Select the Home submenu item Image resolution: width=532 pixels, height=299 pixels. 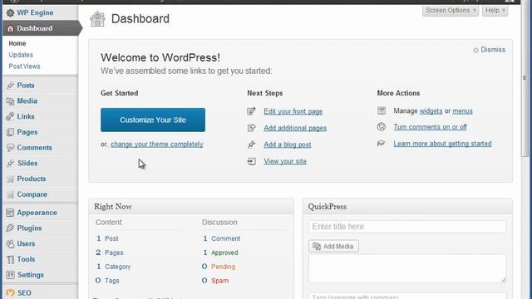[17, 43]
